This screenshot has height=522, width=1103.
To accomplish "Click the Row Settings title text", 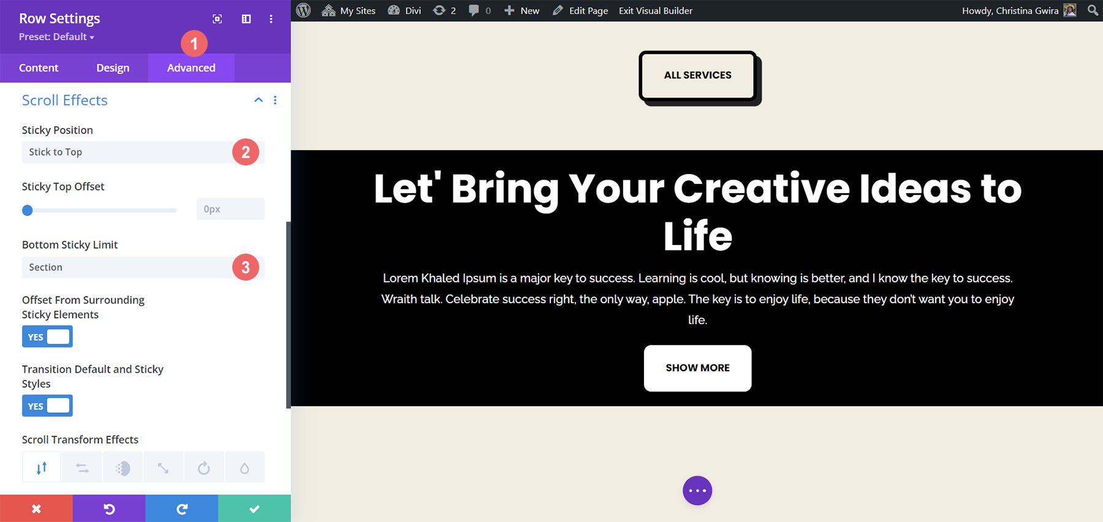I will point(59,18).
